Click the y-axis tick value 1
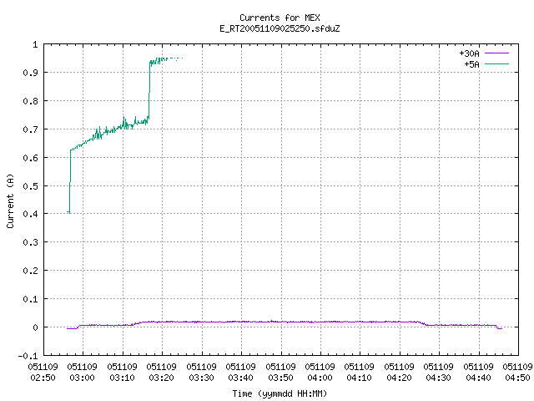 pos(35,44)
